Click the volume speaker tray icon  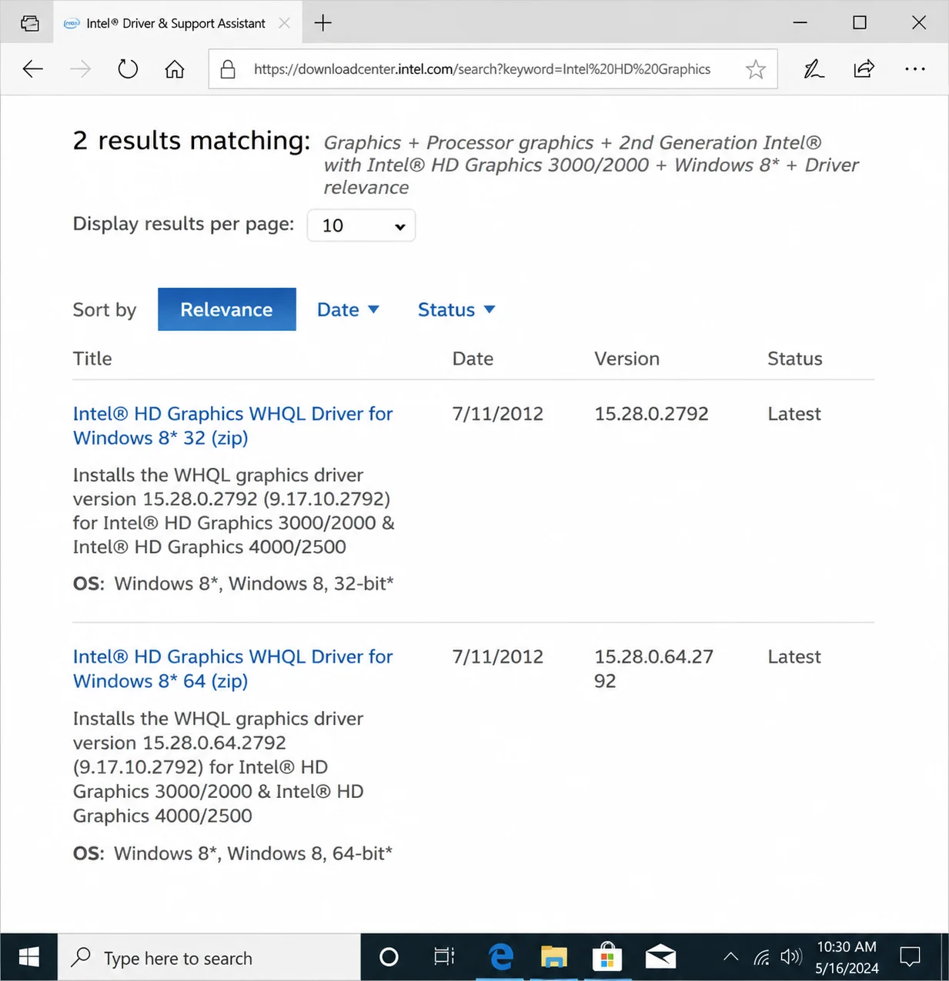790,957
